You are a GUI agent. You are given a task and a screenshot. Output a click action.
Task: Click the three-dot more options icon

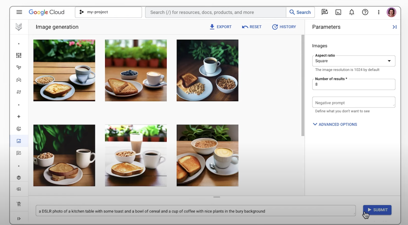379,12
